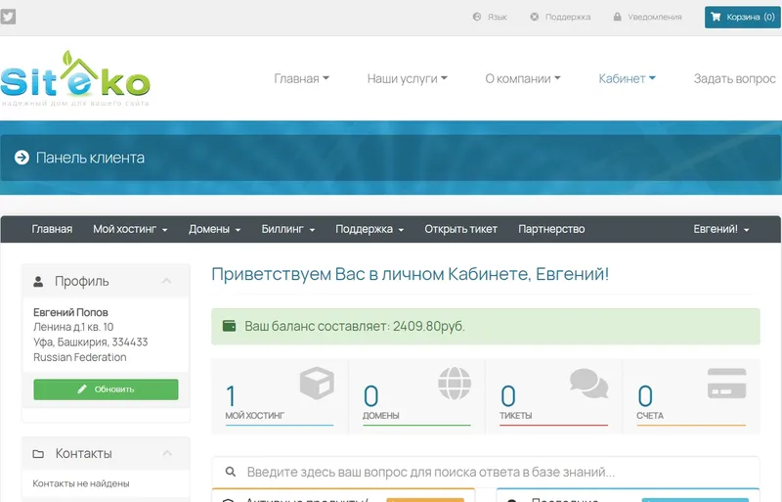Image resolution: width=782 pixels, height=502 pixels.
Task: Click the balance text 2409.80руб.
Action: [x=429, y=326]
